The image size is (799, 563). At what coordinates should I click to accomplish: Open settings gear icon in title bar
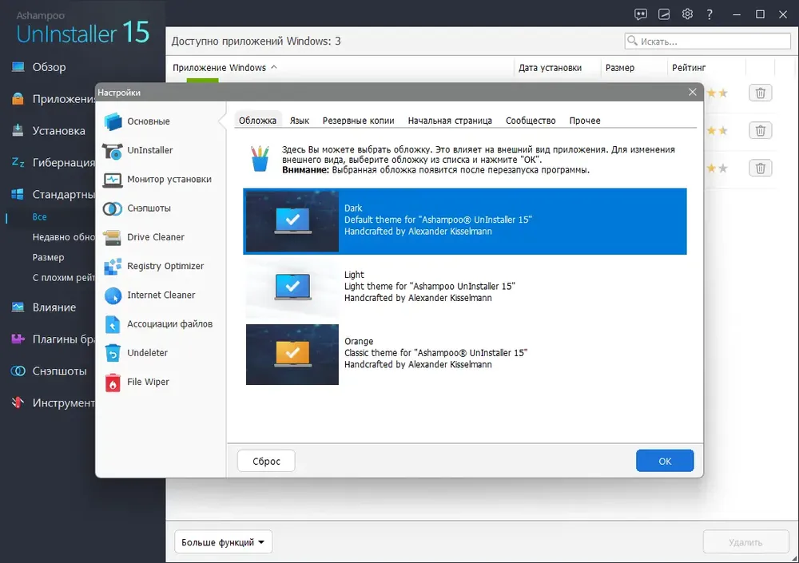coord(687,14)
